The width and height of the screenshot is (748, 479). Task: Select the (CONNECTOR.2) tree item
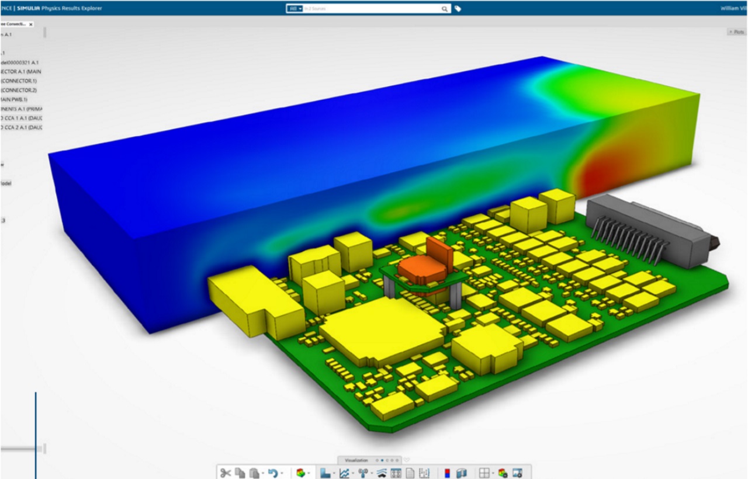tap(19, 90)
